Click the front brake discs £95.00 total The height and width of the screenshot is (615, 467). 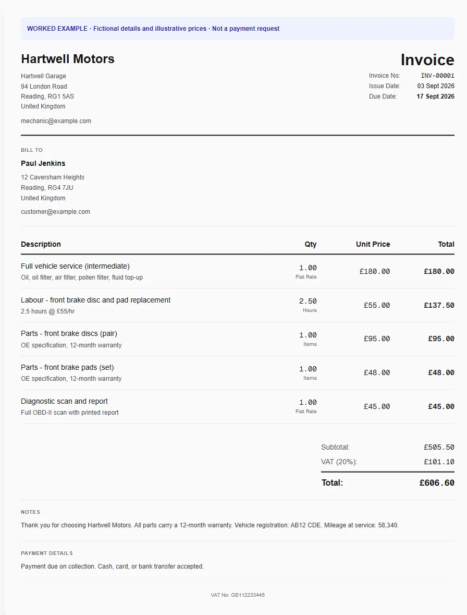pyautogui.click(x=441, y=339)
